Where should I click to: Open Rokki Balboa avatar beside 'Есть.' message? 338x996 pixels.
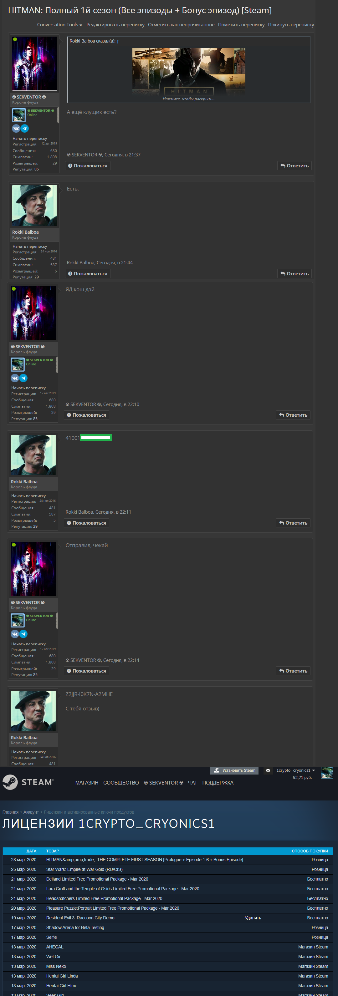tap(35, 205)
